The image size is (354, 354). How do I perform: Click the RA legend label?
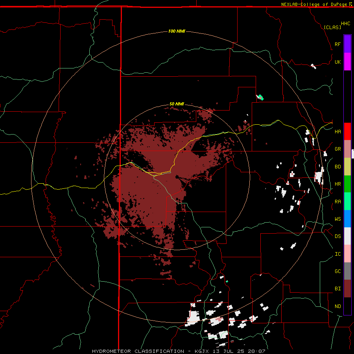(x=337, y=202)
